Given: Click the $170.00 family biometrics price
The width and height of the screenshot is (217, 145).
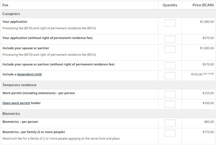Looking at the screenshot, I should (x=208, y=132).
